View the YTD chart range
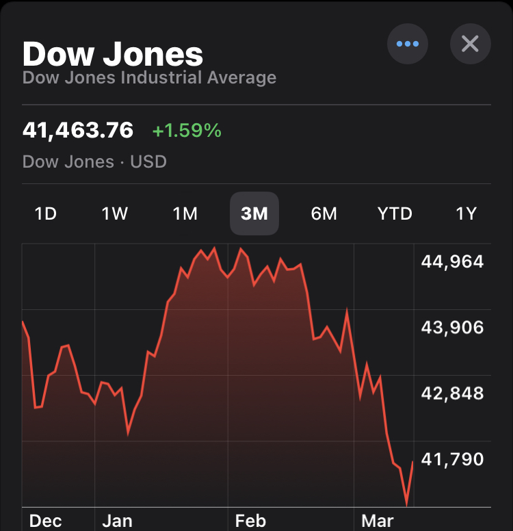This screenshot has width=513, height=531. coord(395,213)
